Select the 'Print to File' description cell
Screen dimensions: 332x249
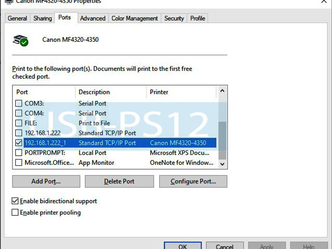tap(94, 123)
